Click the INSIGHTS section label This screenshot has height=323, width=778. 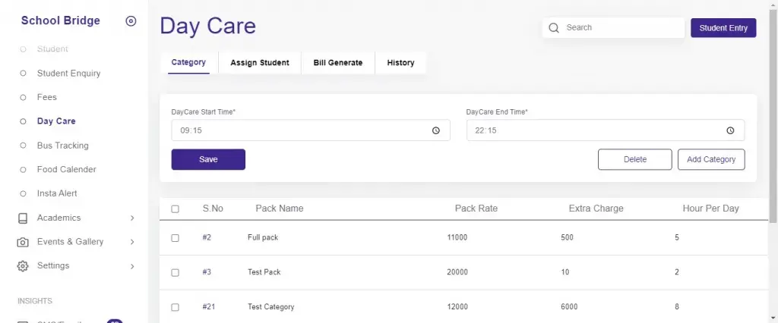coord(35,301)
